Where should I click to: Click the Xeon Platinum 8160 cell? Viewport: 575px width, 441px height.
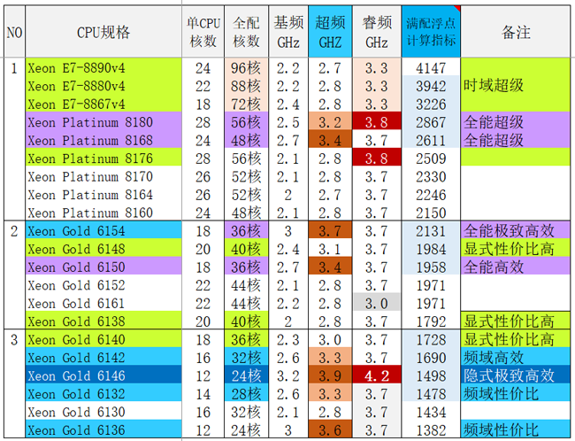103,212
